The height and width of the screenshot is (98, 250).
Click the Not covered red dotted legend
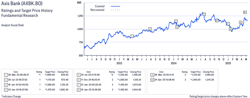point(115,10)
